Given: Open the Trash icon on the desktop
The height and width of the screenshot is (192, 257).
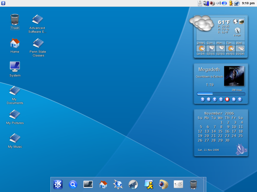Looking at the screenshot, I should click(15, 22).
